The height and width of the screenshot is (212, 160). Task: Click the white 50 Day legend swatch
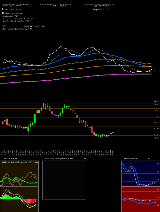pos(3,9)
